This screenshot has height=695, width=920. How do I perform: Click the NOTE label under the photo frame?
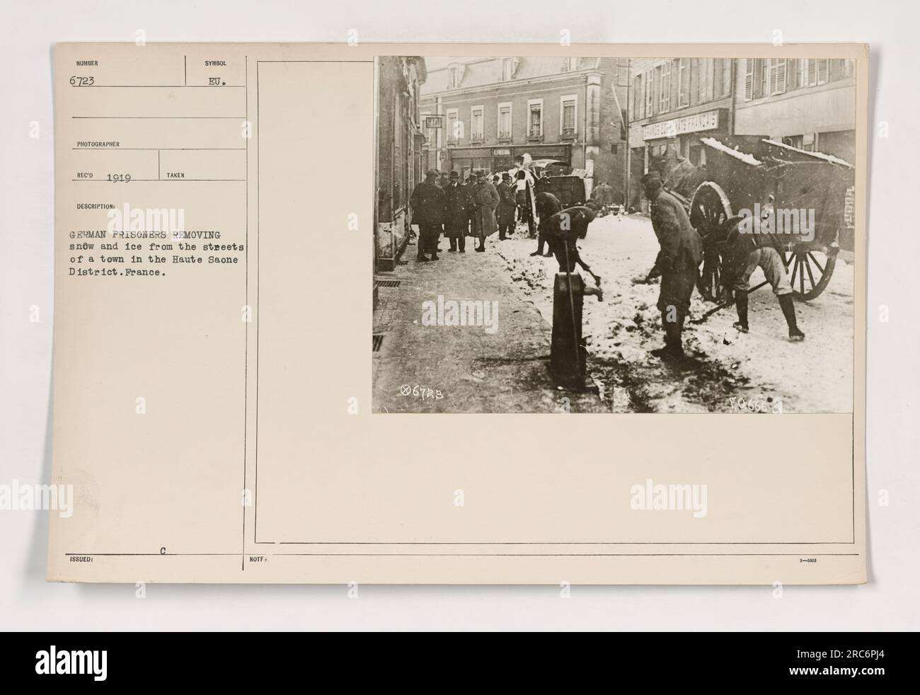[256, 558]
